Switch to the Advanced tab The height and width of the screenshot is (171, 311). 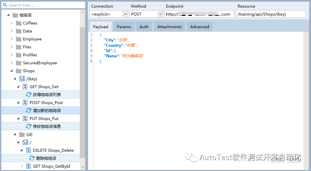click(200, 27)
